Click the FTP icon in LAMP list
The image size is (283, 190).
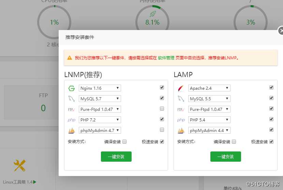(x=181, y=109)
